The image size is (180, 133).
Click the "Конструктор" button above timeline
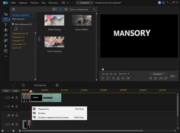tap(40, 85)
